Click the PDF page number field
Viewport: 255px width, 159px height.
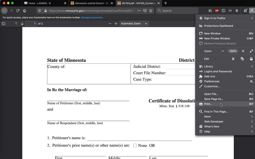(31, 23)
